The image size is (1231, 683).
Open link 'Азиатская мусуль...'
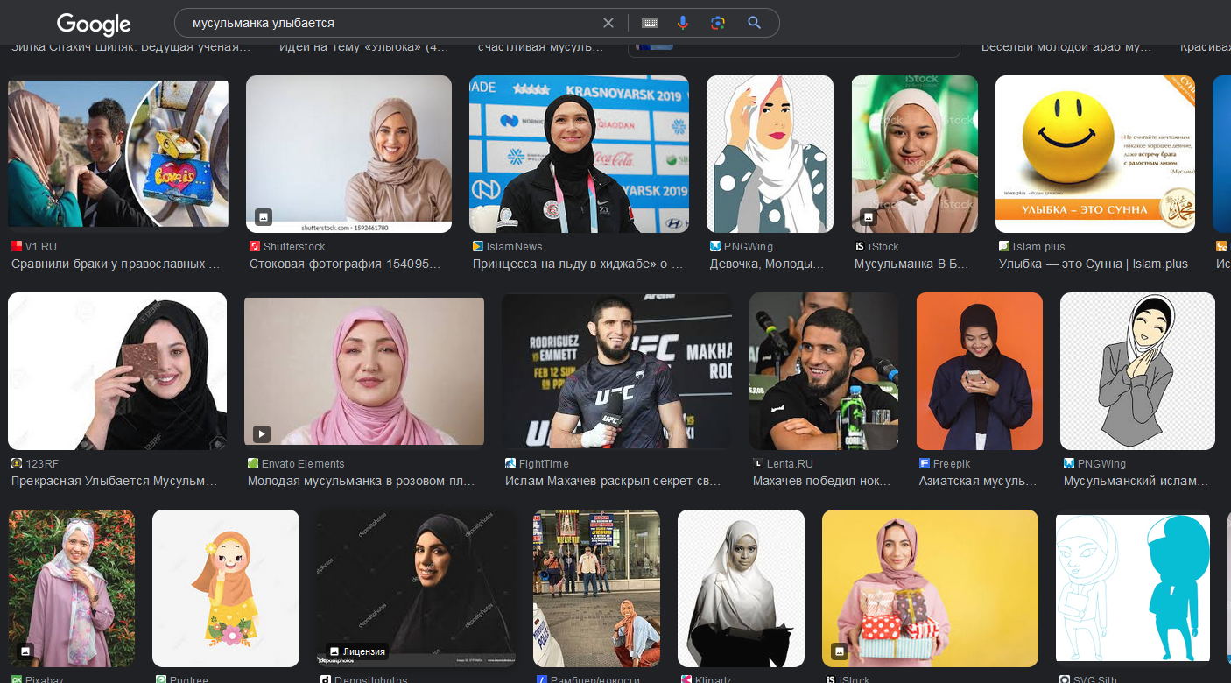(x=978, y=481)
